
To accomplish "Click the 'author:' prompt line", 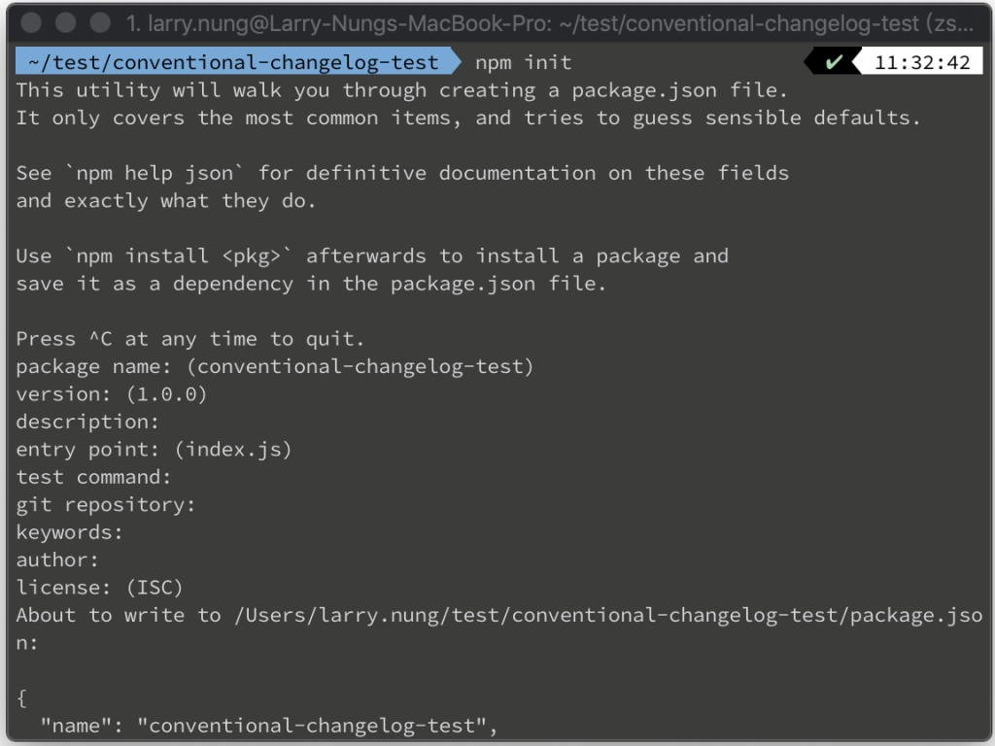I will coord(57,559).
